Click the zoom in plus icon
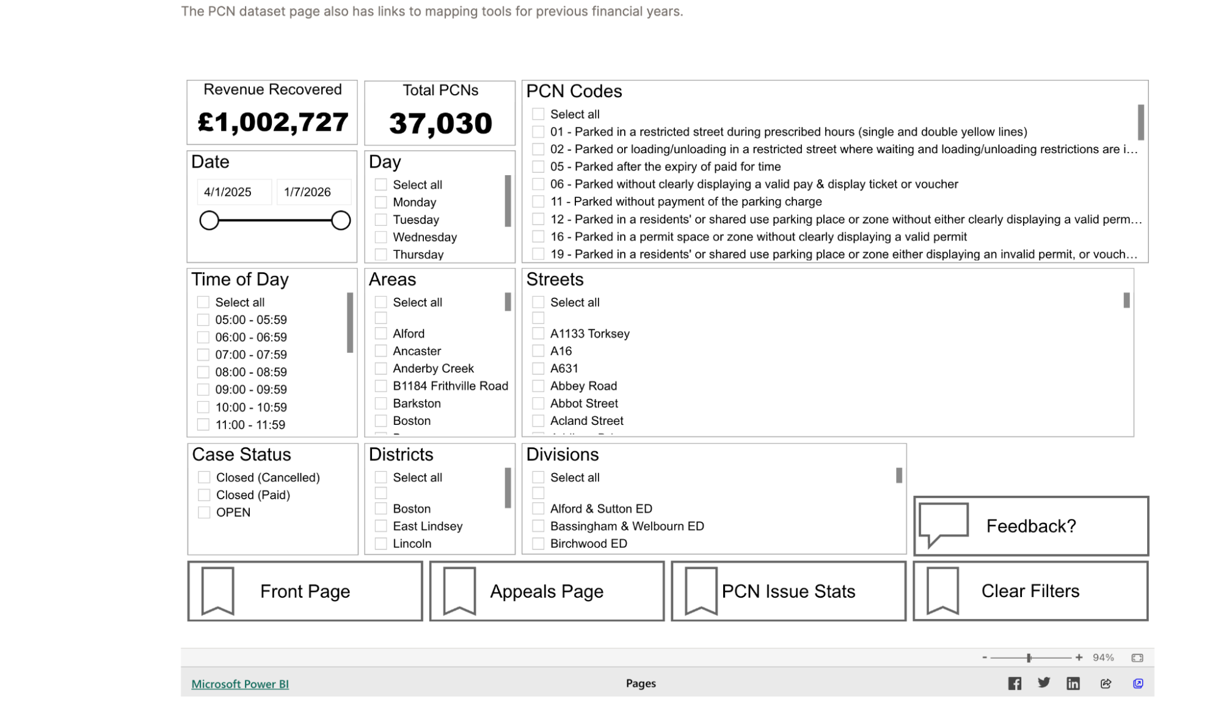Image resolution: width=1221 pixels, height=724 pixels. point(1079,657)
